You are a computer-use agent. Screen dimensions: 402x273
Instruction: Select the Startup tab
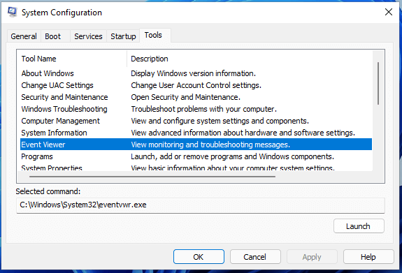pos(123,36)
